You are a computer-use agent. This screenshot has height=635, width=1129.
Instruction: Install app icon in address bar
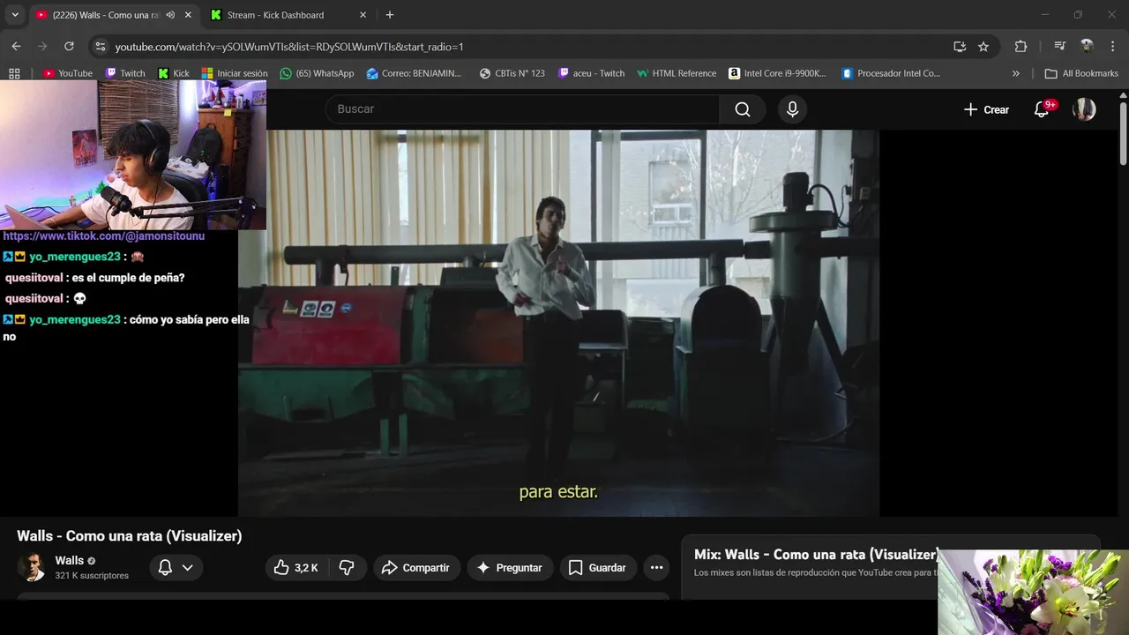point(960,47)
